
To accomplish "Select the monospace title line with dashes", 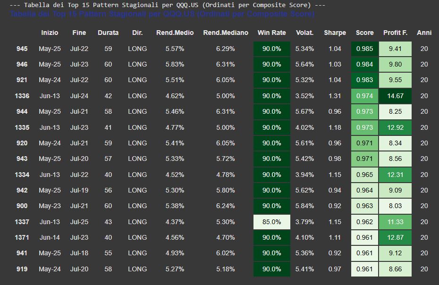I will click(x=168, y=5).
